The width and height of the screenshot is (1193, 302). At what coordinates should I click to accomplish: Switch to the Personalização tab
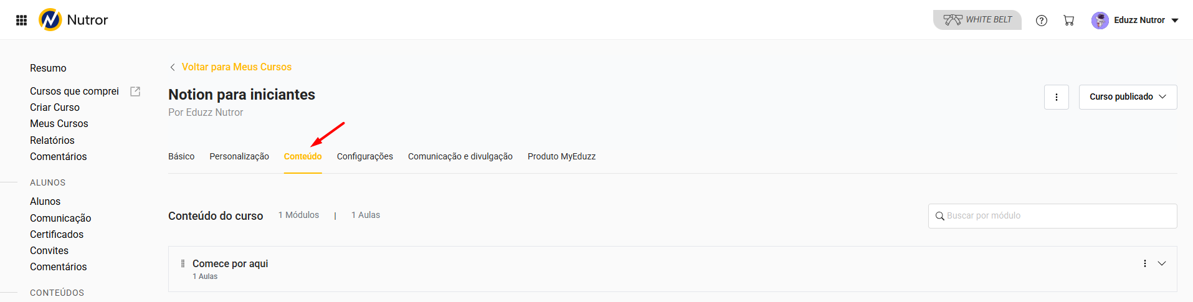pos(239,156)
